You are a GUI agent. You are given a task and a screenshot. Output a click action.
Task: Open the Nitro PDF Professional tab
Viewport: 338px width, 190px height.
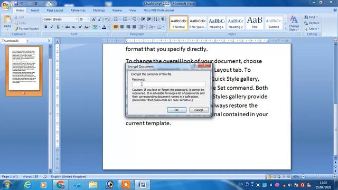158,11
